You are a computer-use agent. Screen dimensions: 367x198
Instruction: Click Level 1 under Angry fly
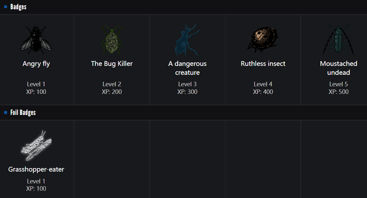tap(36, 84)
